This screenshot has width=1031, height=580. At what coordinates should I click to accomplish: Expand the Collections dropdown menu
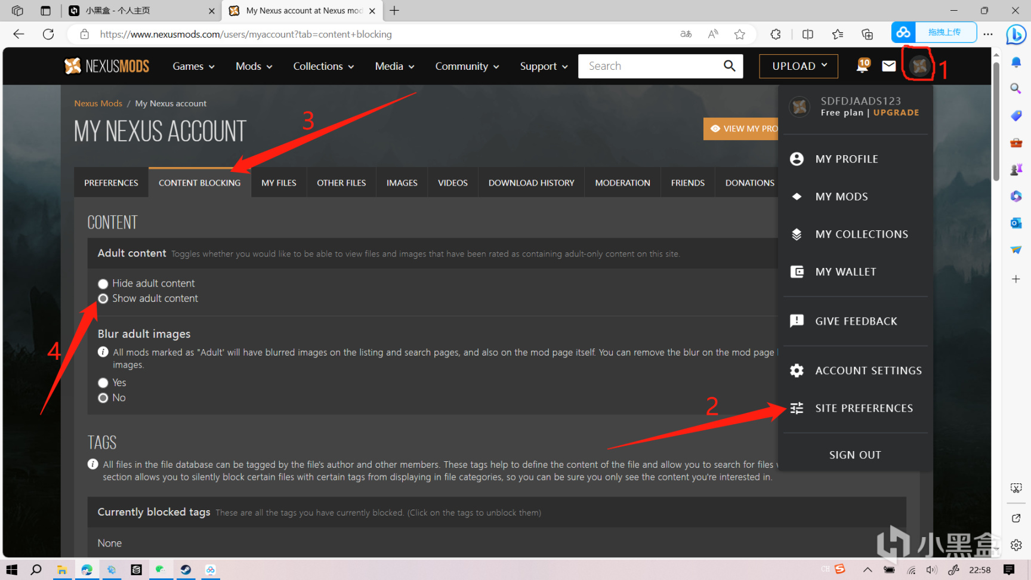[323, 66]
